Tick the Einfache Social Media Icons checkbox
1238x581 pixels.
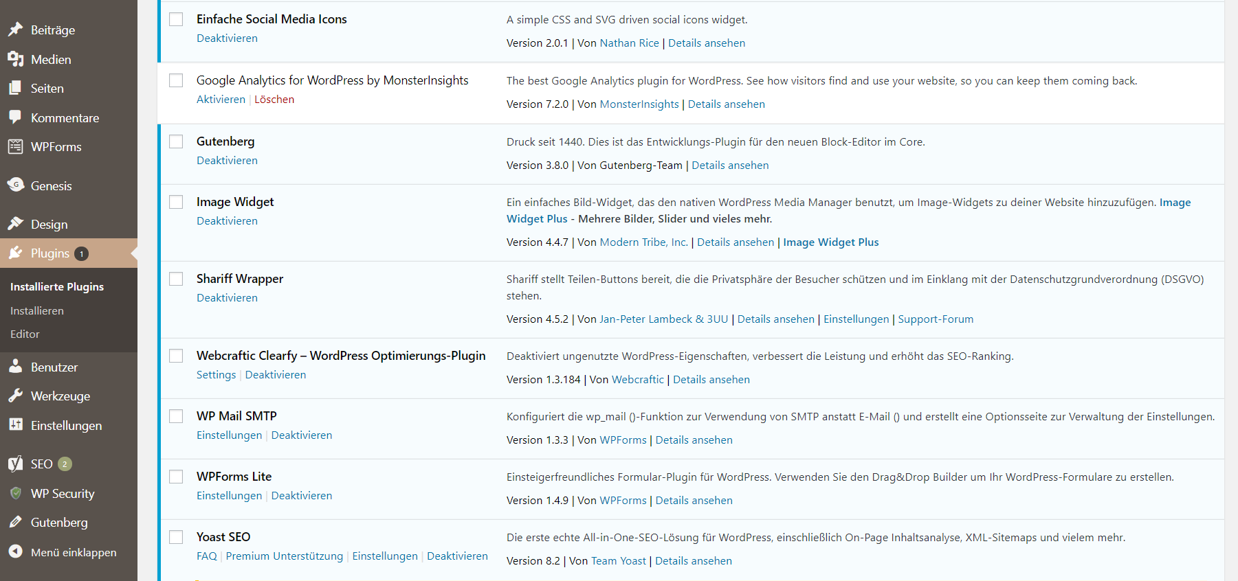[x=176, y=19]
